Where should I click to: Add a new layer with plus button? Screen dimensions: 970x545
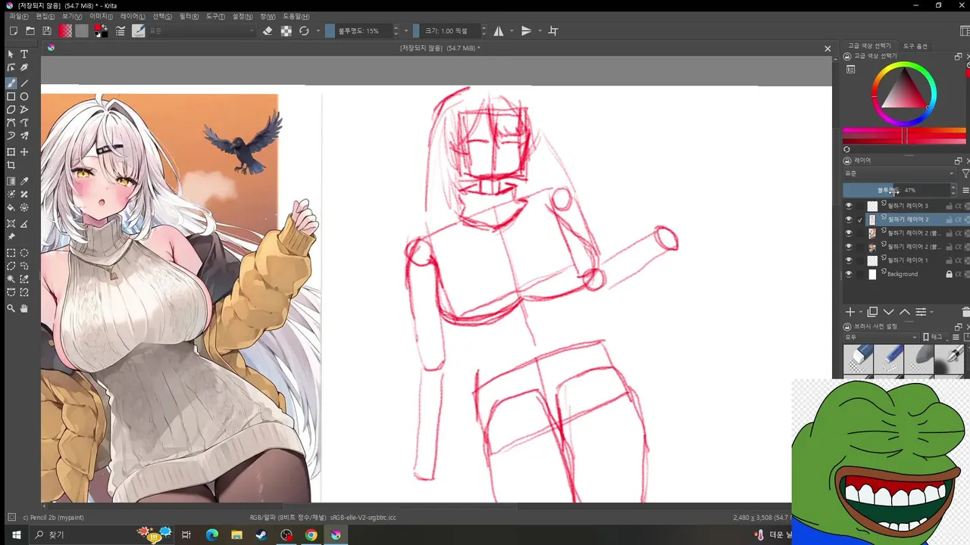pos(850,312)
